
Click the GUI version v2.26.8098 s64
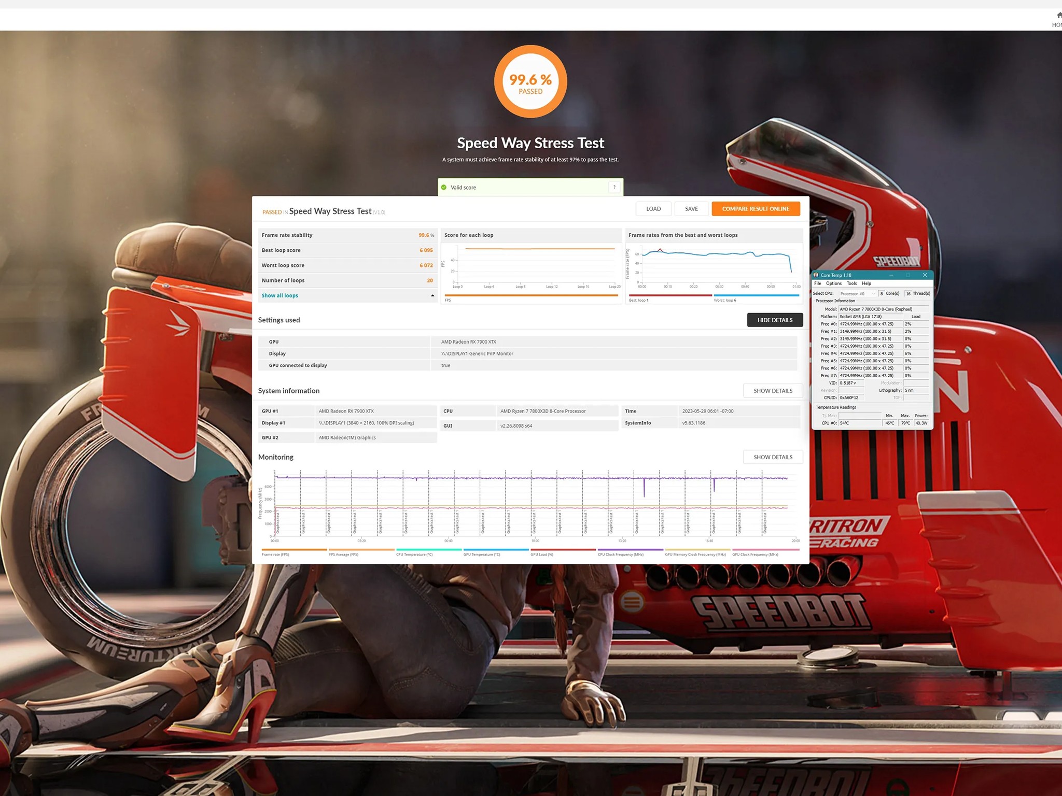(x=516, y=426)
